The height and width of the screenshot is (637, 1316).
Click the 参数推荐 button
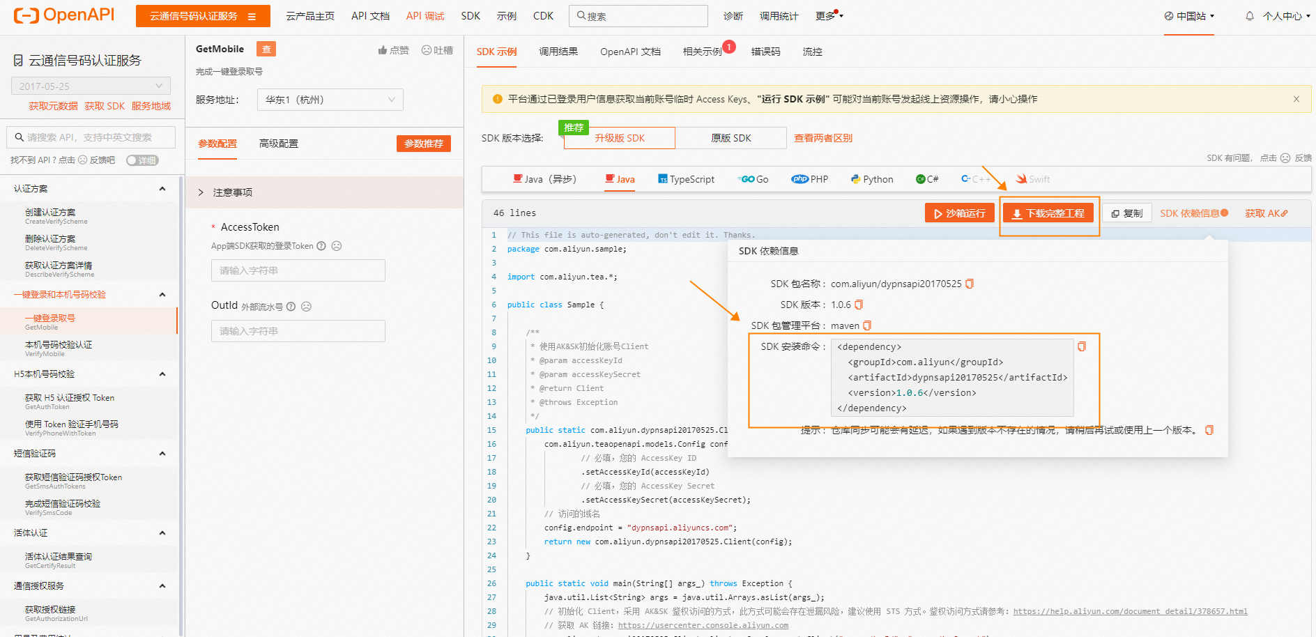pyautogui.click(x=424, y=144)
